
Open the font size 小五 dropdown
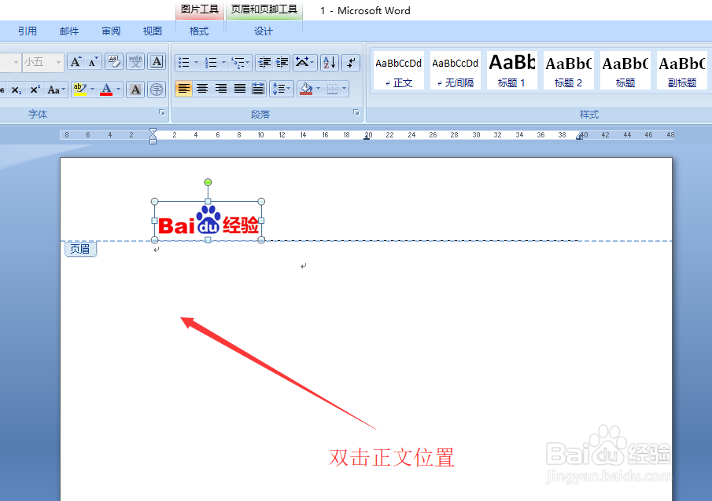coord(58,62)
